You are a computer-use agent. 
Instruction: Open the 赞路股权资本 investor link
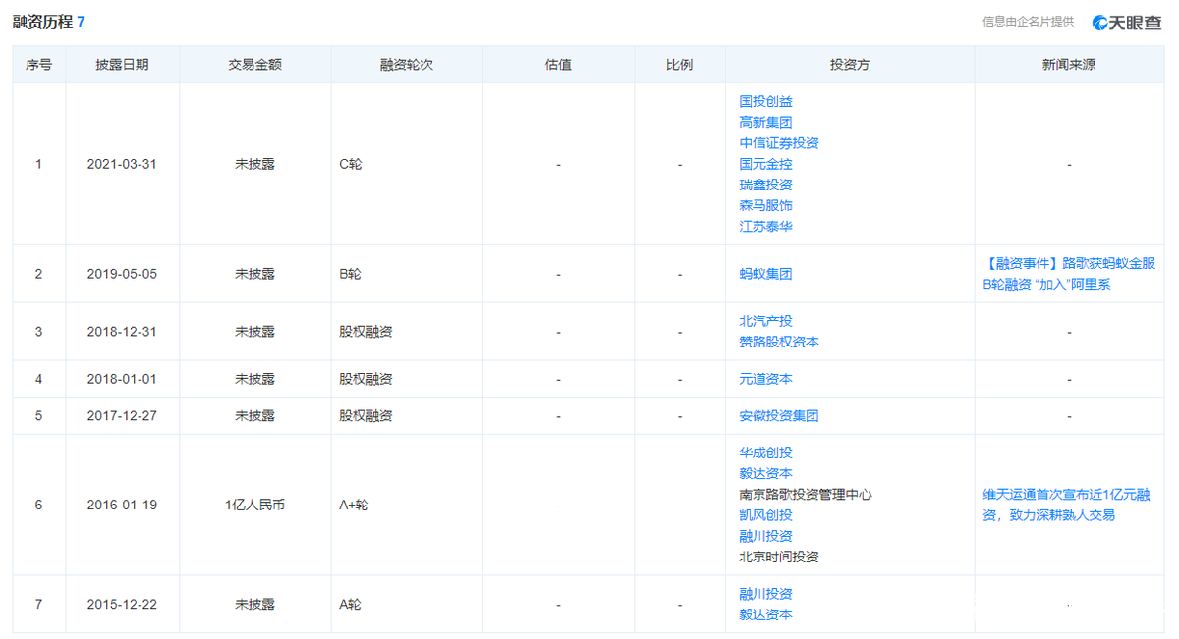(x=779, y=342)
